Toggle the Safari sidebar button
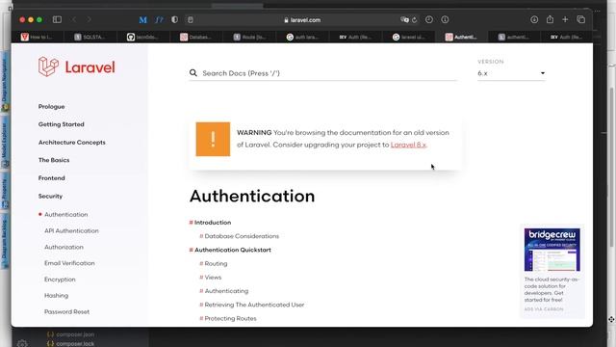Screen dimensions: 616x347 [57, 19]
